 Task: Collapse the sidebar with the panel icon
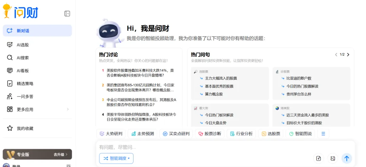pos(67,14)
